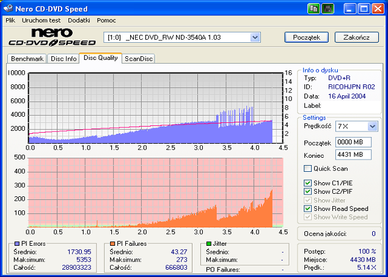
Task: Click the Nero CD-DVD Speed title icon
Action: tap(8, 9)
